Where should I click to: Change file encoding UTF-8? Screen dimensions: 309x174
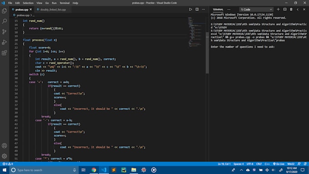click(250, 164)
